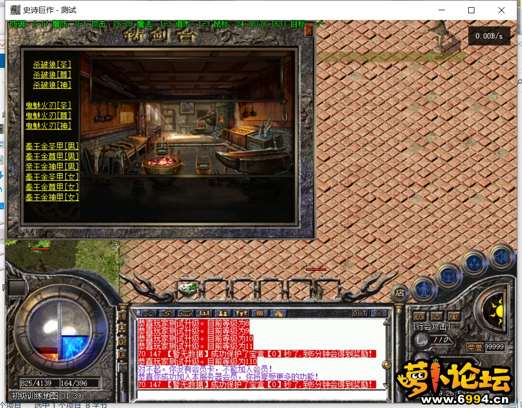Click the 0.00B/s network speed overlay

coord(489,36)
